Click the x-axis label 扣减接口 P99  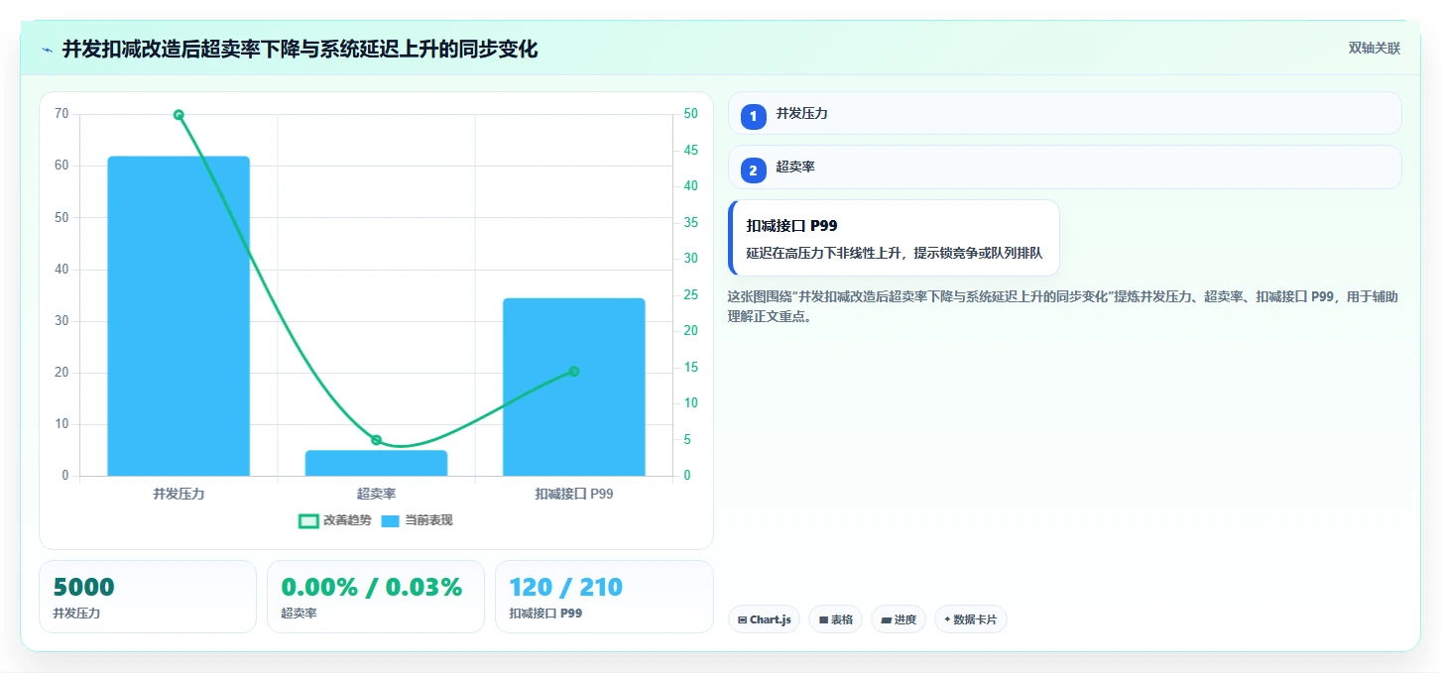(574, 494)
